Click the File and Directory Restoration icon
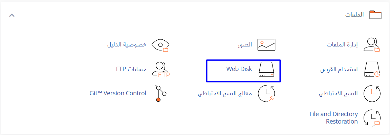The height and width of the screenshot is (135, 390). click(x=372, y=118)
